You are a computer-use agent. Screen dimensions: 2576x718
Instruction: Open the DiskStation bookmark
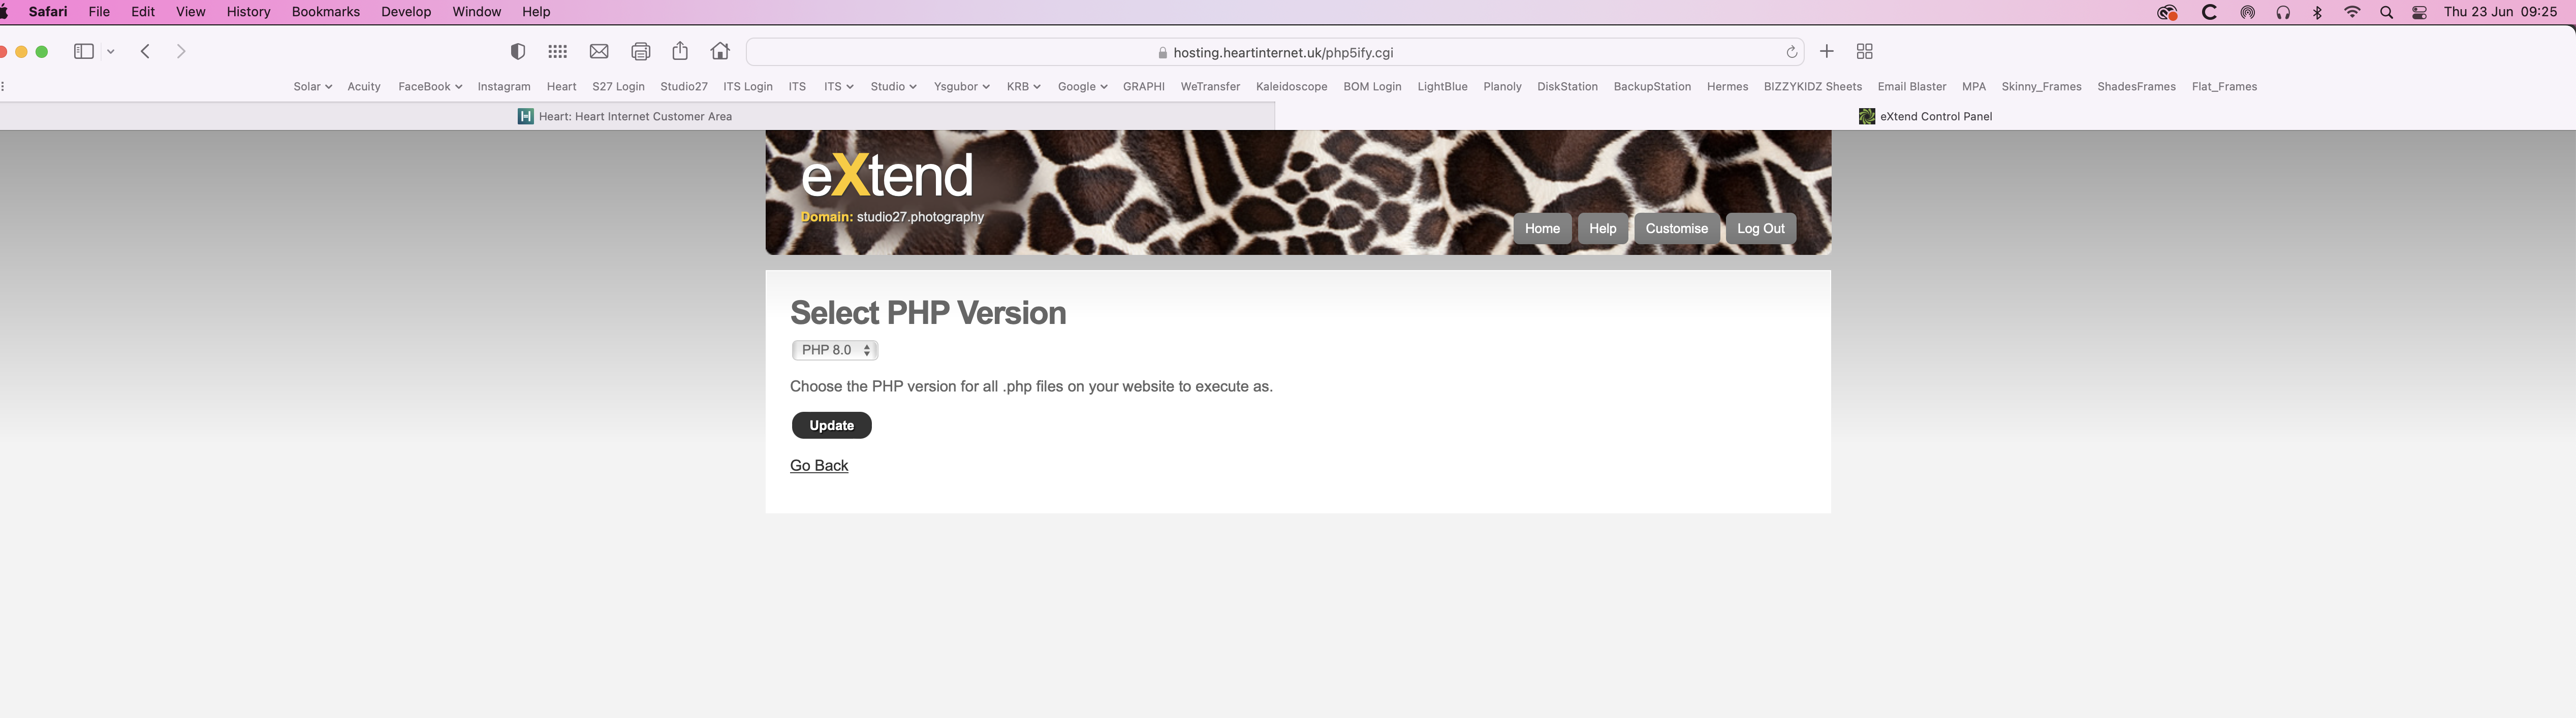pyautogui.click(x=1567, y=87)
